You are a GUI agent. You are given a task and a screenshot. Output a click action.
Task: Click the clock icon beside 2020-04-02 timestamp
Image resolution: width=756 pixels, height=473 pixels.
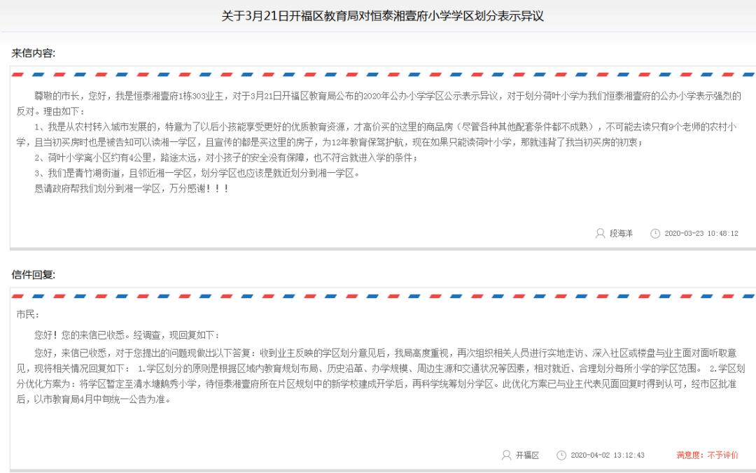pyautogui.click(x=561, y=456)
